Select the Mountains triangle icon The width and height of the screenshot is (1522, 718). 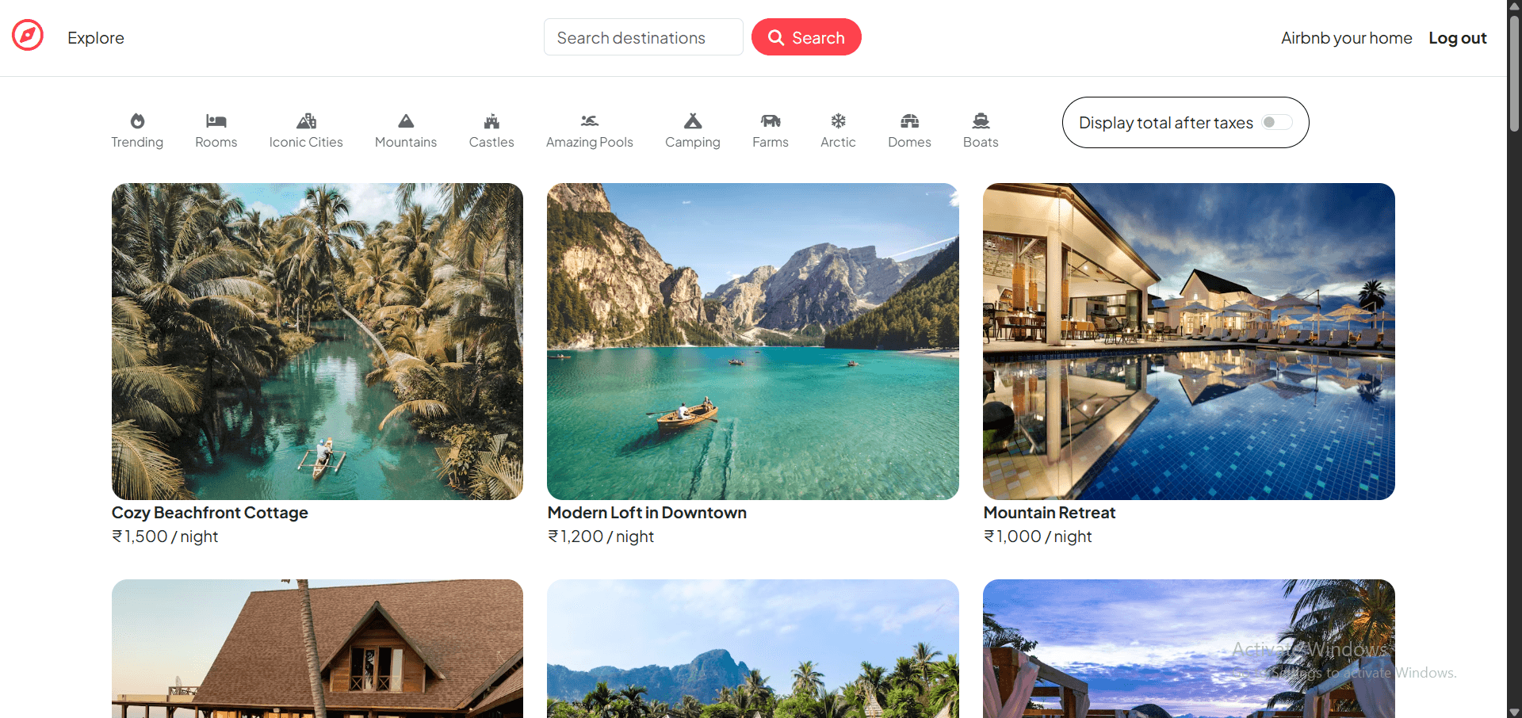(406, 120)
